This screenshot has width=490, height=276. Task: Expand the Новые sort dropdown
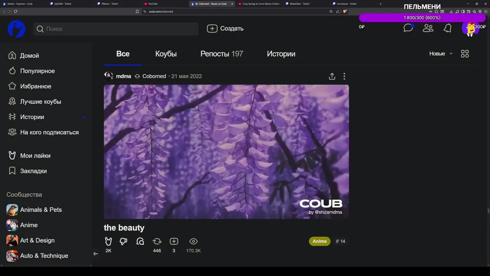click(x=441, y=54)
